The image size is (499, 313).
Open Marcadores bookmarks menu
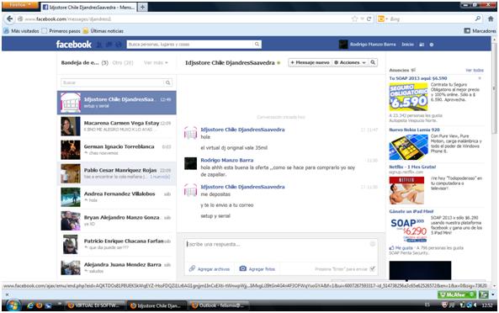[480, 31]
